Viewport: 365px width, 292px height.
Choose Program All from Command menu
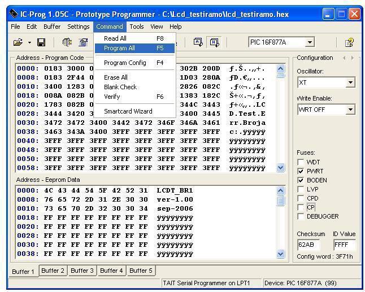click(x=134, y=48)
